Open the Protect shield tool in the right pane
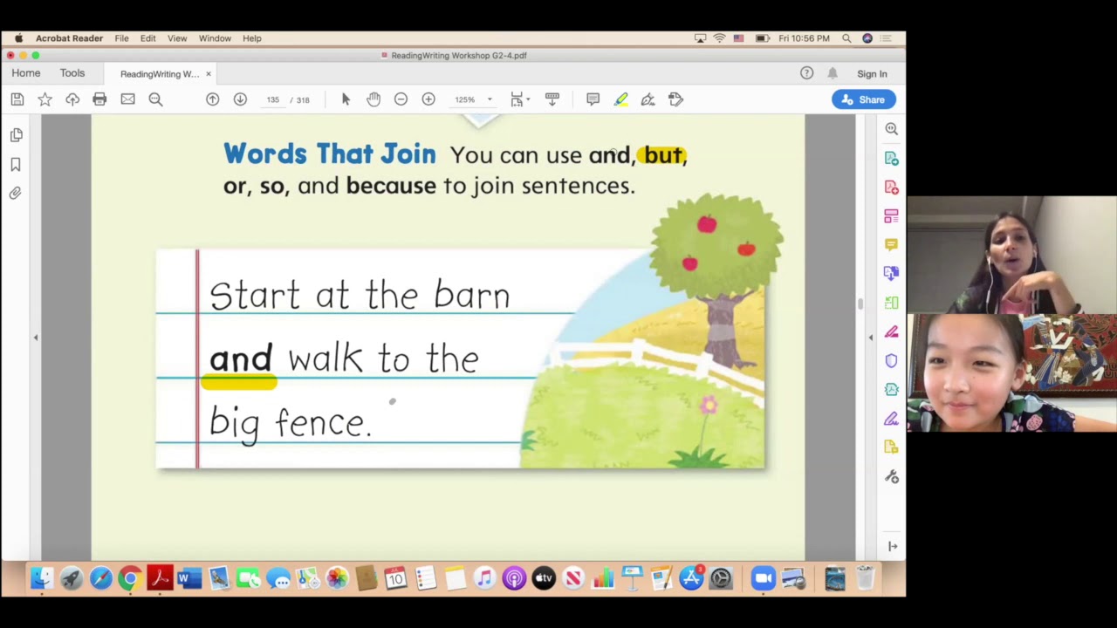1117x628 pixels. (891, 360)
